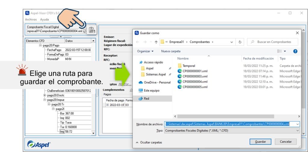
Task: Collapse the pago20:Impue tree node
Action: tap(45, 100)
